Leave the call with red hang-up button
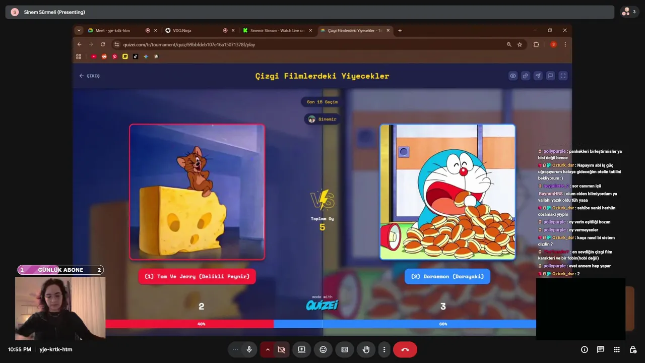This screenshot has width=645, height=363. tap(405, 349)
